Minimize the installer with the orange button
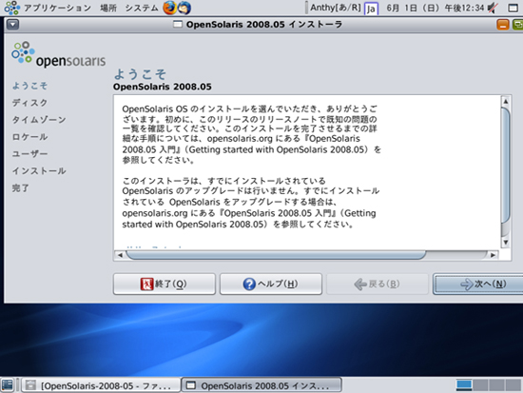Screen dimensions: 523x393 [503, 25]
